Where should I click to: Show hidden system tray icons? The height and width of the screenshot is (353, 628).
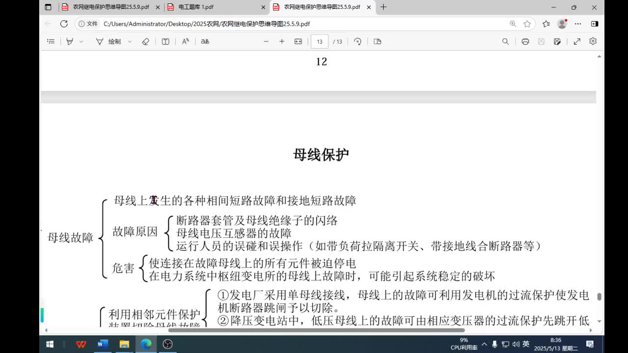coord(485,344)
